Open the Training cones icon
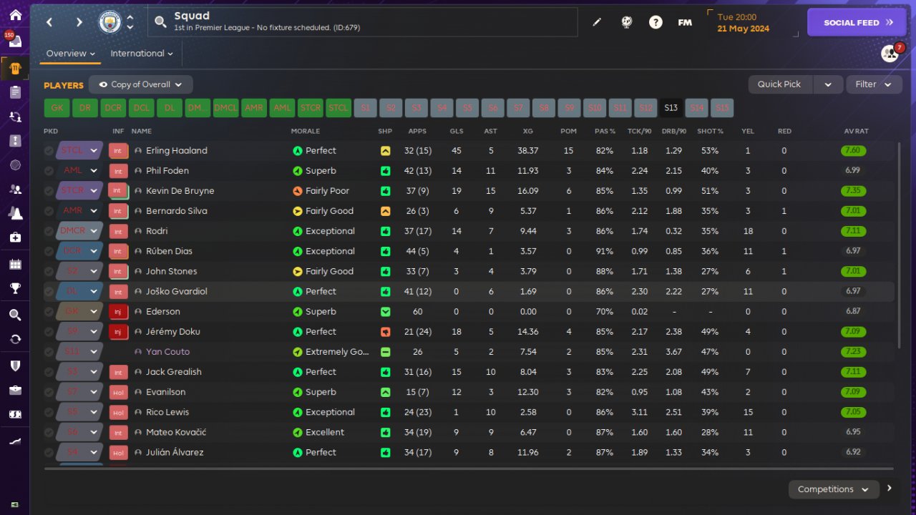Screen dimensions: 916x515 (x=15, y=213)
